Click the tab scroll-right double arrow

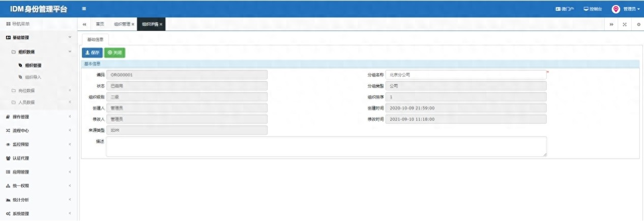coord(611,24)
